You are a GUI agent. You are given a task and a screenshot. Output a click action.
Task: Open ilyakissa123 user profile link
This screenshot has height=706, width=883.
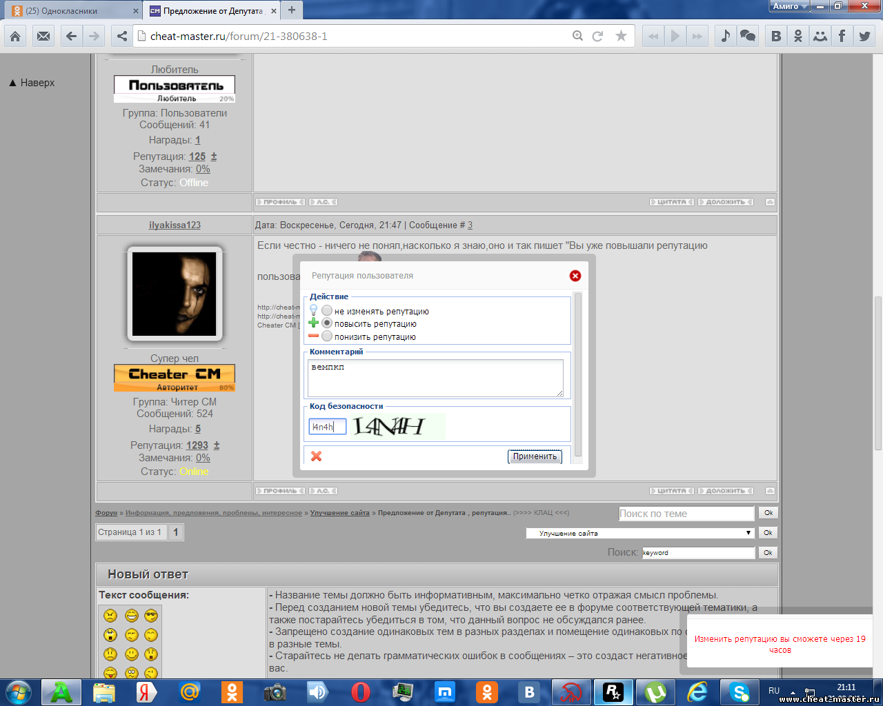pyautogui.click(x=175, y=225)
